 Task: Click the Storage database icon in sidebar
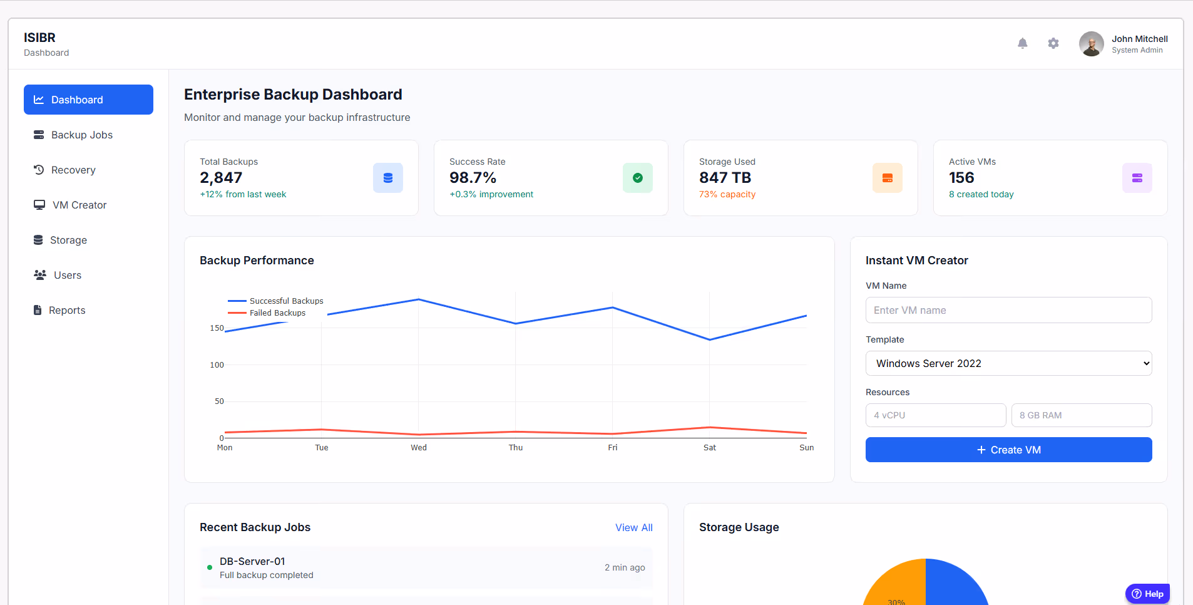point(38,240)
